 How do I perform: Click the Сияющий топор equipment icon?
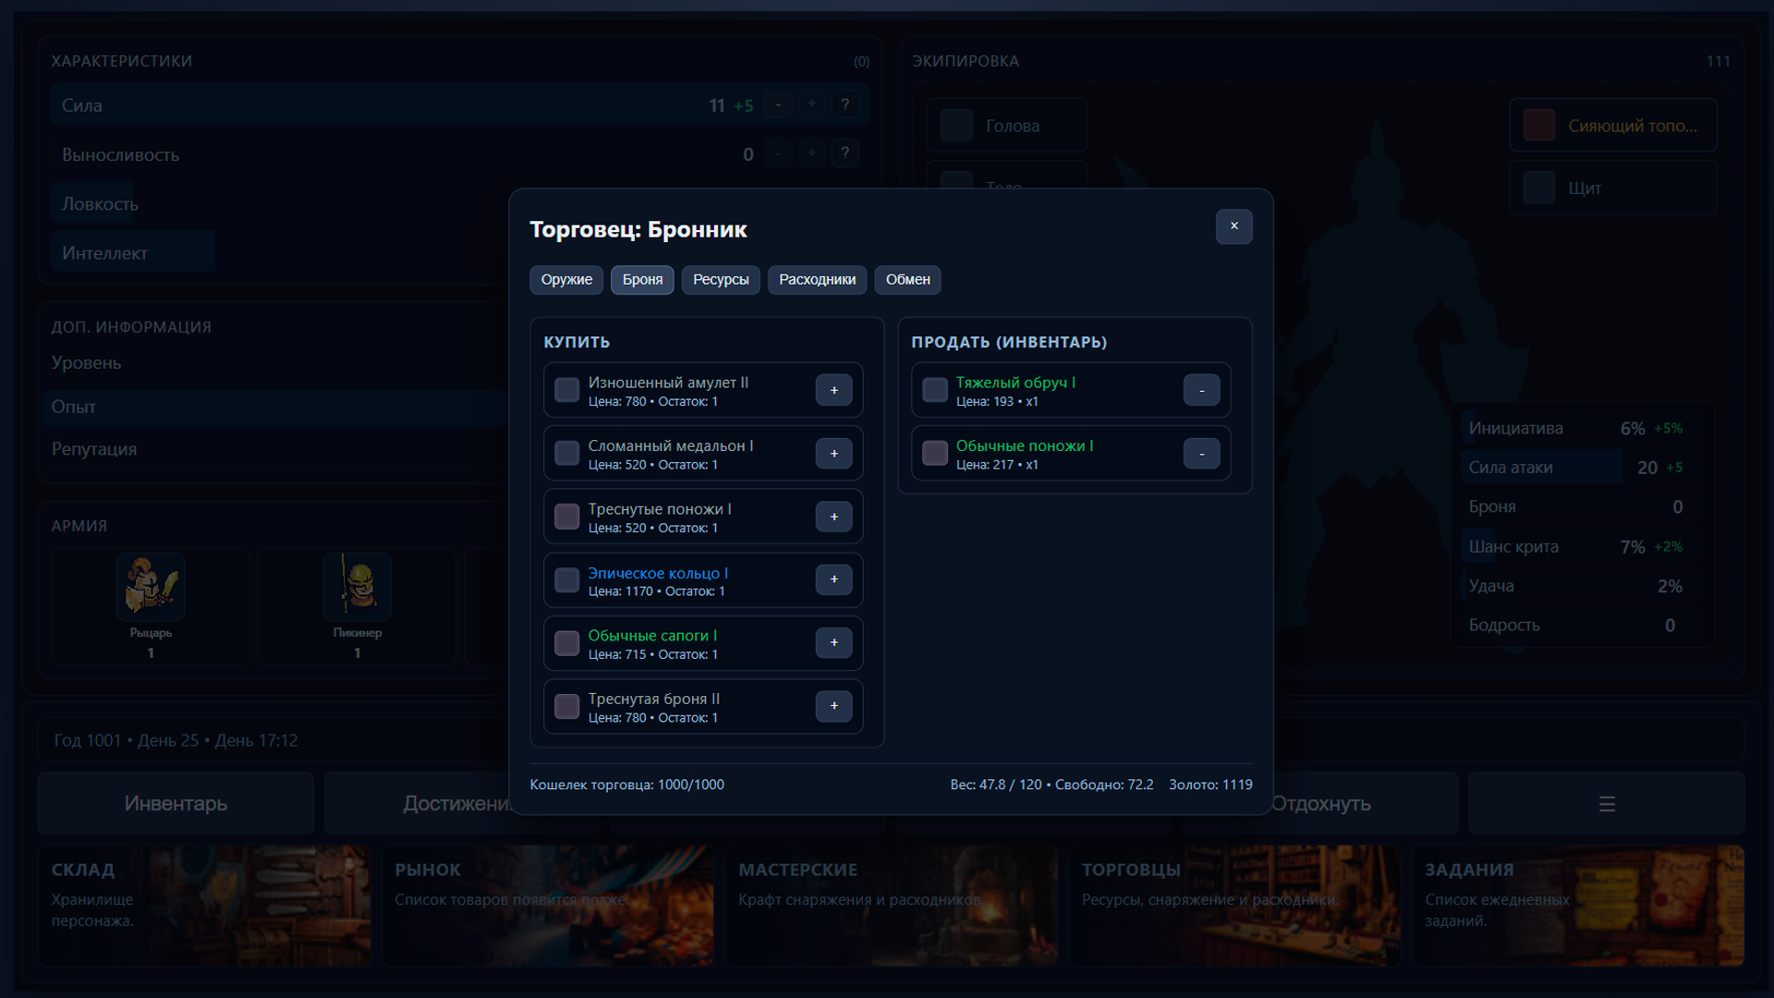1538,125
